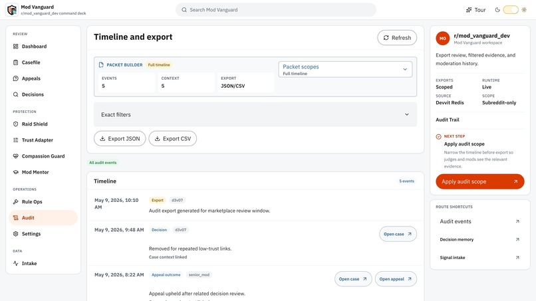Click the Rule Ops tool icon

[16, 202]
